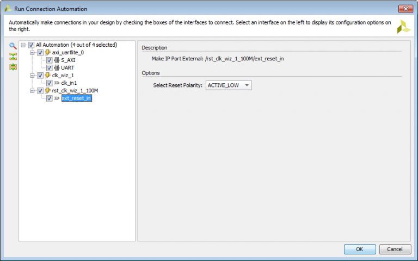Click the 'Make IP Port External' description text
The width and height of the screenshot is (418, 261).
(x=218, y=59)
